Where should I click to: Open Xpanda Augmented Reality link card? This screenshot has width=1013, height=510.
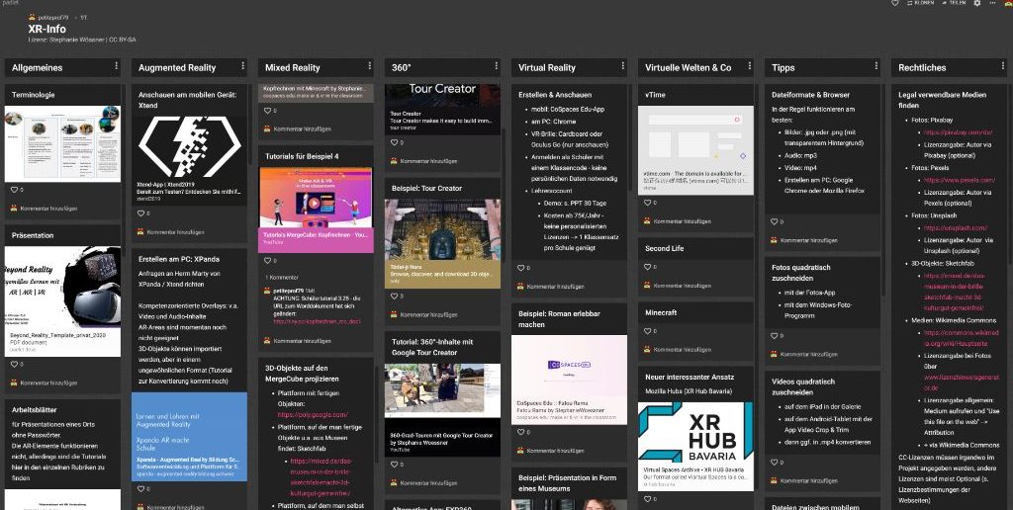pyautogui.click(x=189, y=437)
